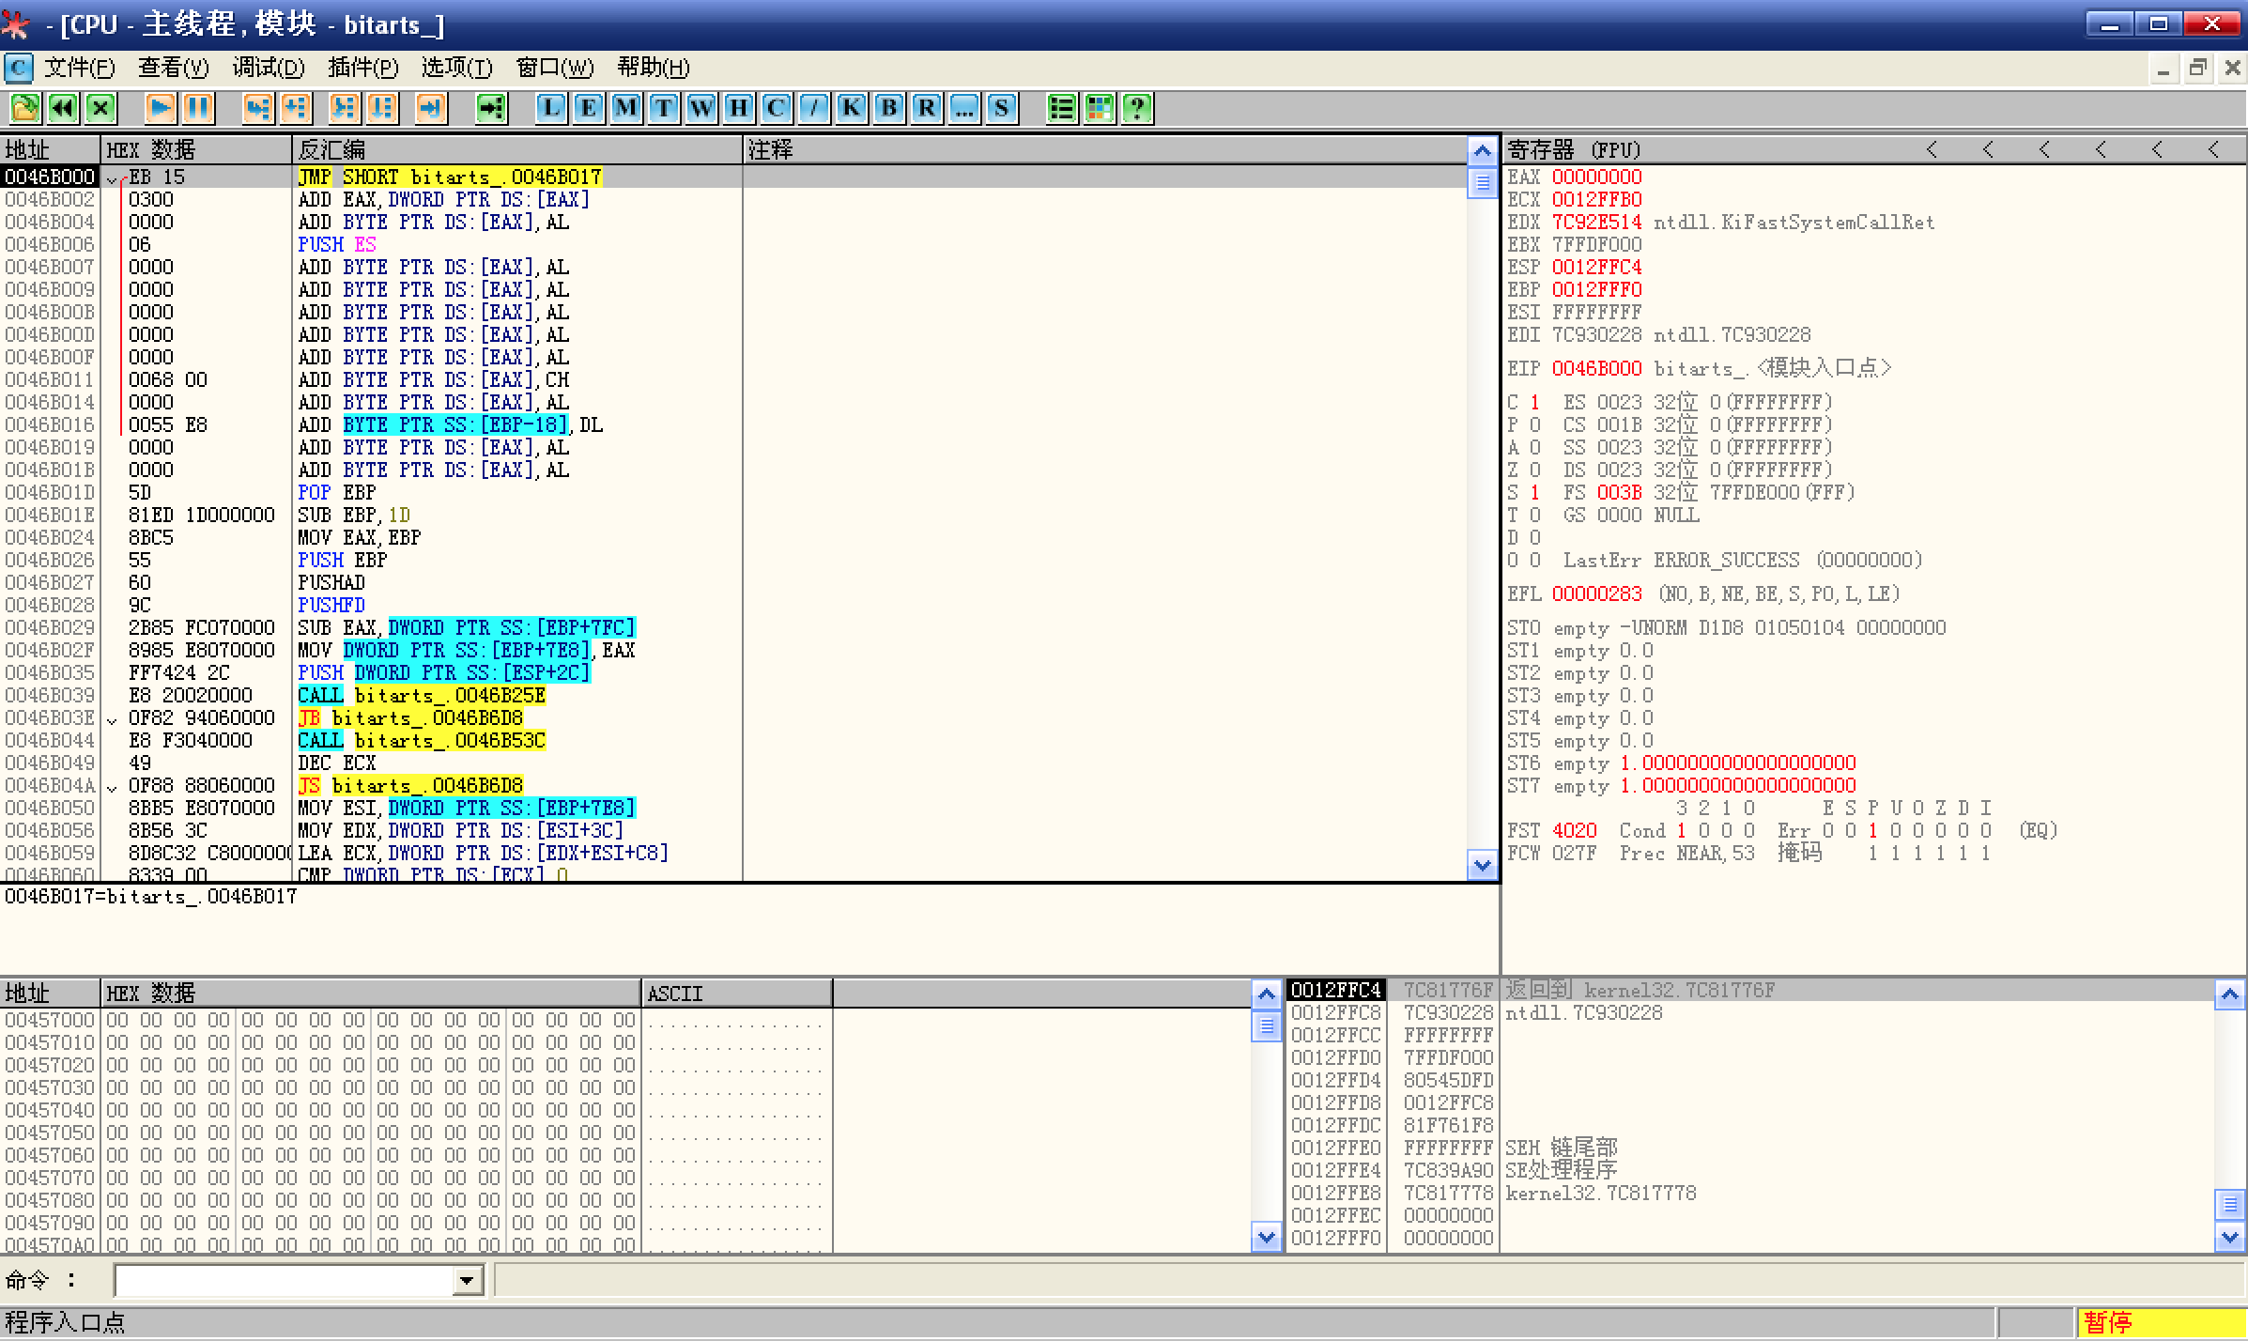This screenshot has height=1341, width=2248.
Task: Click registers pane leftmost arrow
Action: [1932, 149]
